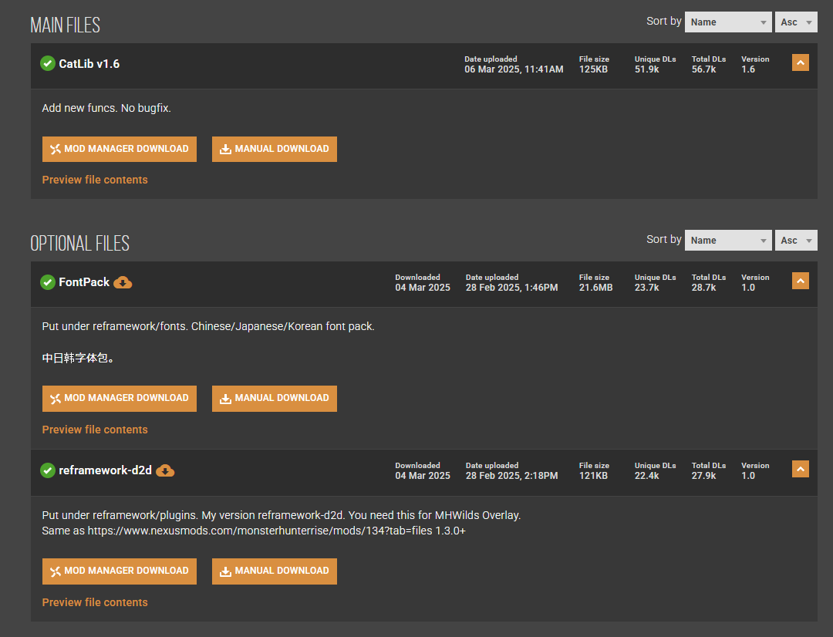The width and height of the screenshot is (833, 637).
Task: Click reframework-d2d upload date 28 Feb 2025, 2:18PM
Action: tap(511, 476)
